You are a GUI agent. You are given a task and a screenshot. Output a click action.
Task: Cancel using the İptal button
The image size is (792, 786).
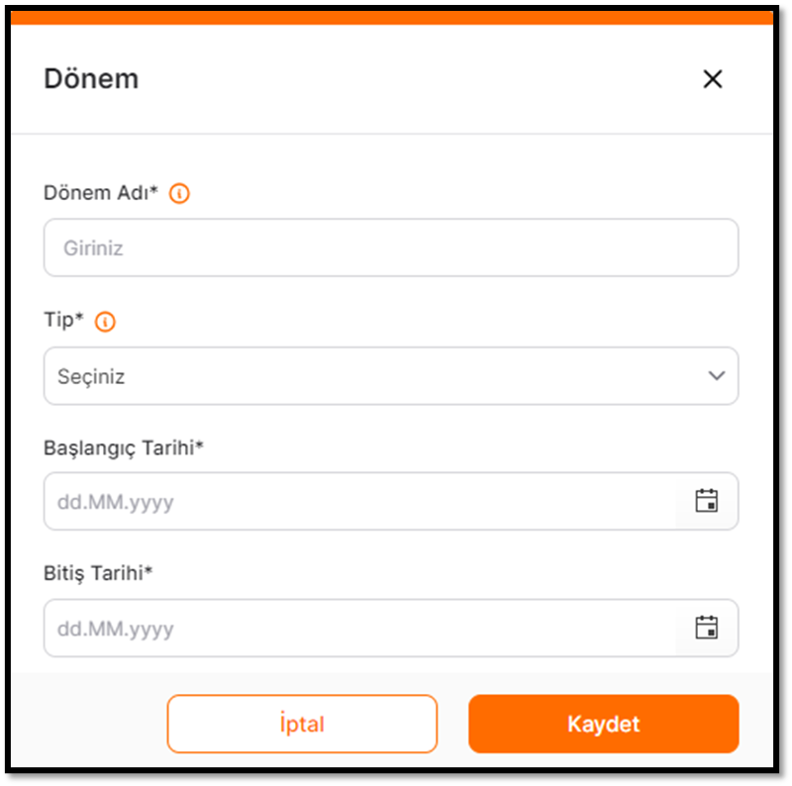coord(302,724)
